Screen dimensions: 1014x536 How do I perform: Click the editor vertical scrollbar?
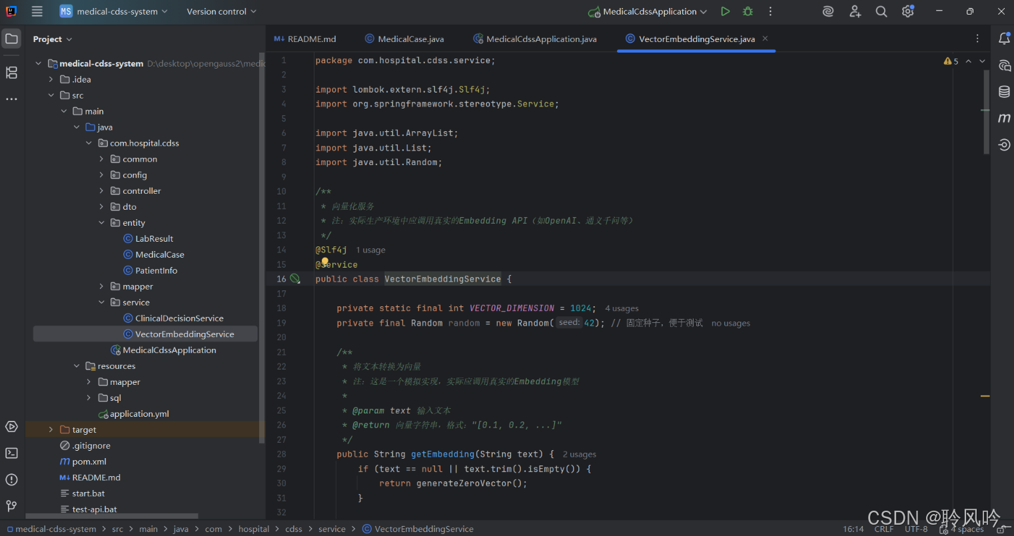click(x=987, y=111)
